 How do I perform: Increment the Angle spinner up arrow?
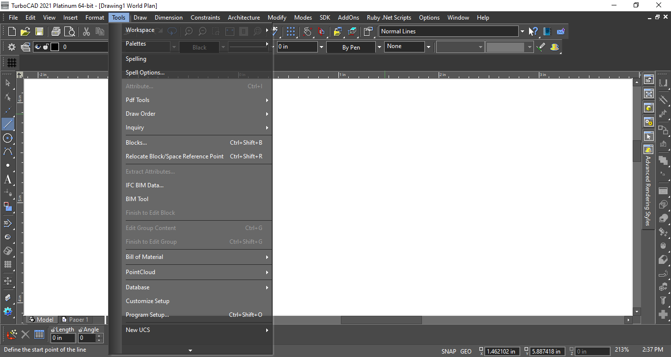pos(100,336)
